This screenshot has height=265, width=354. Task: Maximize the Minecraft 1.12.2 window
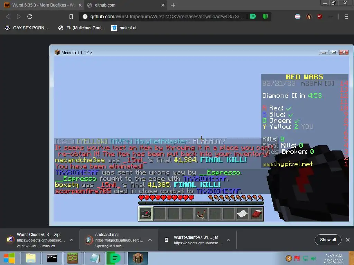(x=334, y=52)
